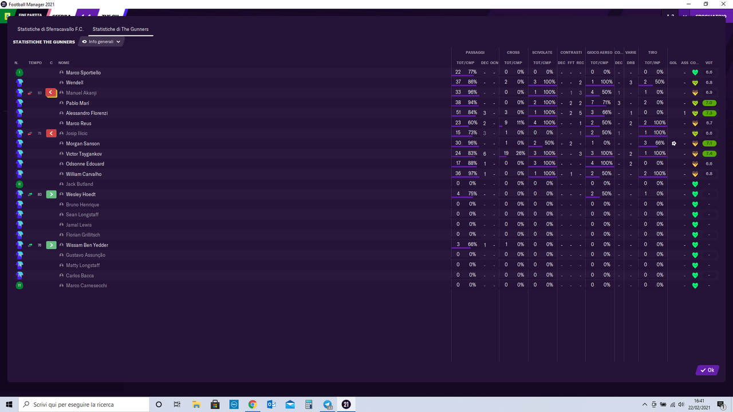Open Task View on the taskbar
This screenshot has height=412, width=733.
[x=178, y=405]
